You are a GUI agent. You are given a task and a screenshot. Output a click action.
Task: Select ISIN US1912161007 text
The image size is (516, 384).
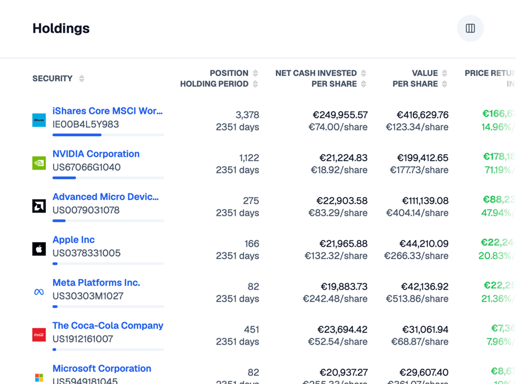click(x=83, y=339)
